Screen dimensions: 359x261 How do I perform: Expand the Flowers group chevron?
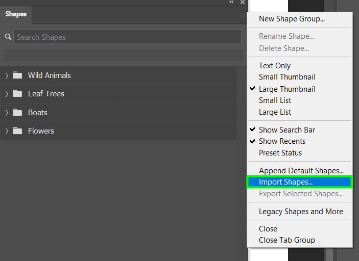(7, 131)
